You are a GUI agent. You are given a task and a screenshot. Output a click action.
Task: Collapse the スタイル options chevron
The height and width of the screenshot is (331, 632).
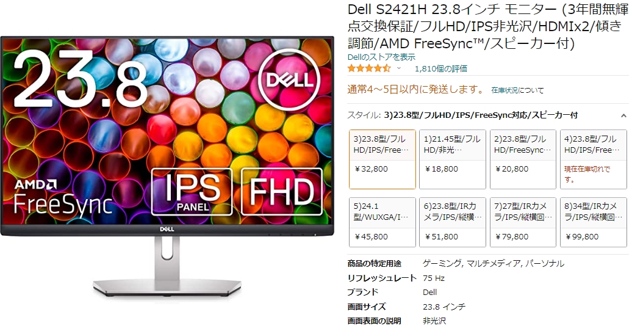click(x=623, y=116)
